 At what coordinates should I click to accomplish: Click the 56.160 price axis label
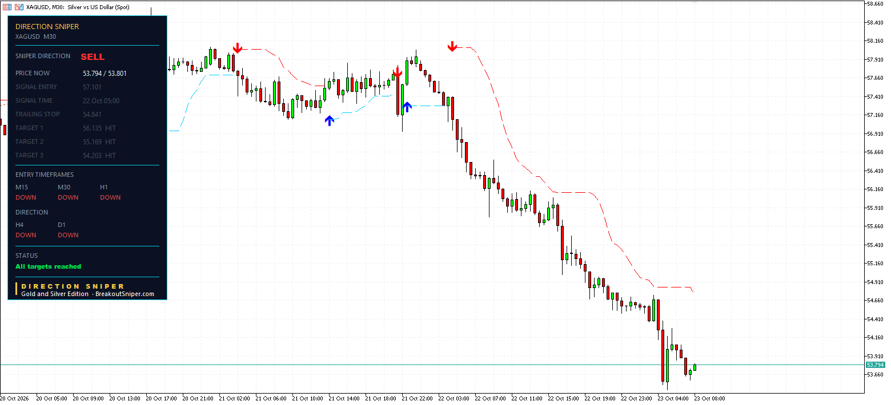(875, 189)
